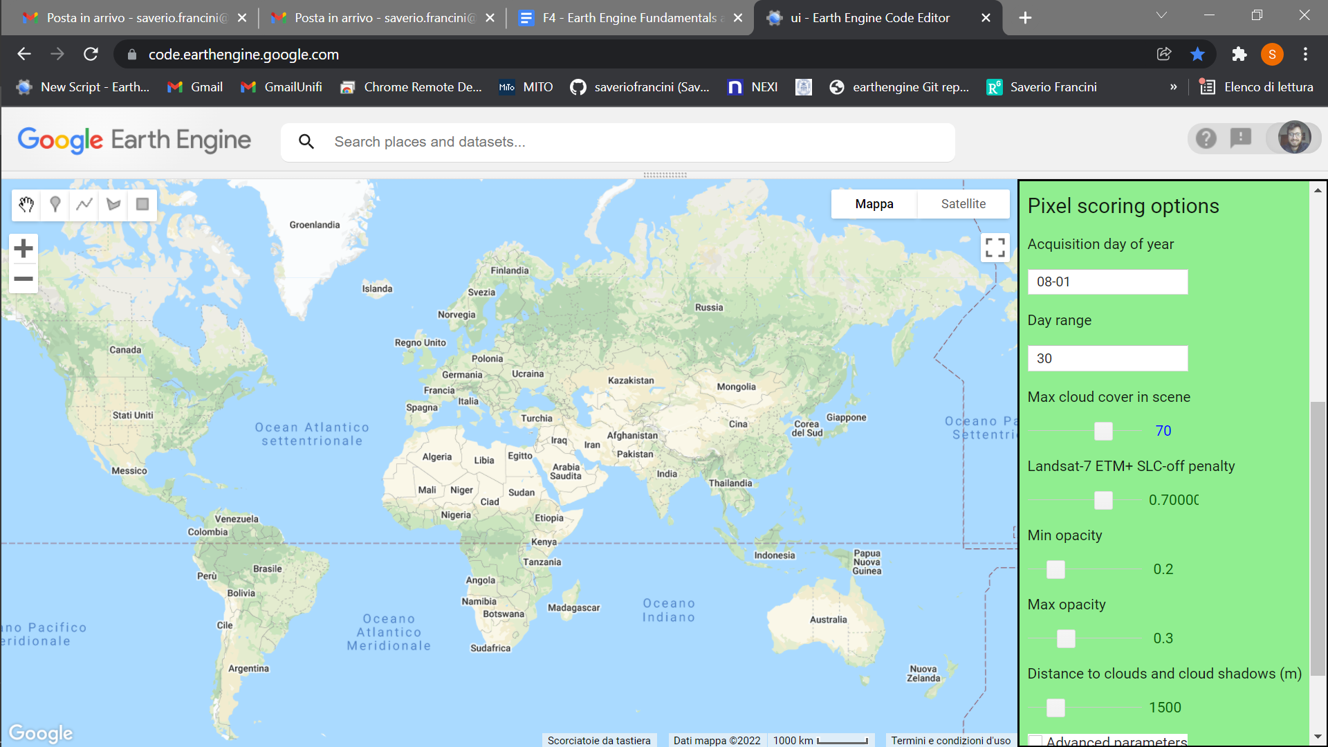Reload the Code Editor page
Viewport: 1328px width, 747px height.
(x=91, y=54)
